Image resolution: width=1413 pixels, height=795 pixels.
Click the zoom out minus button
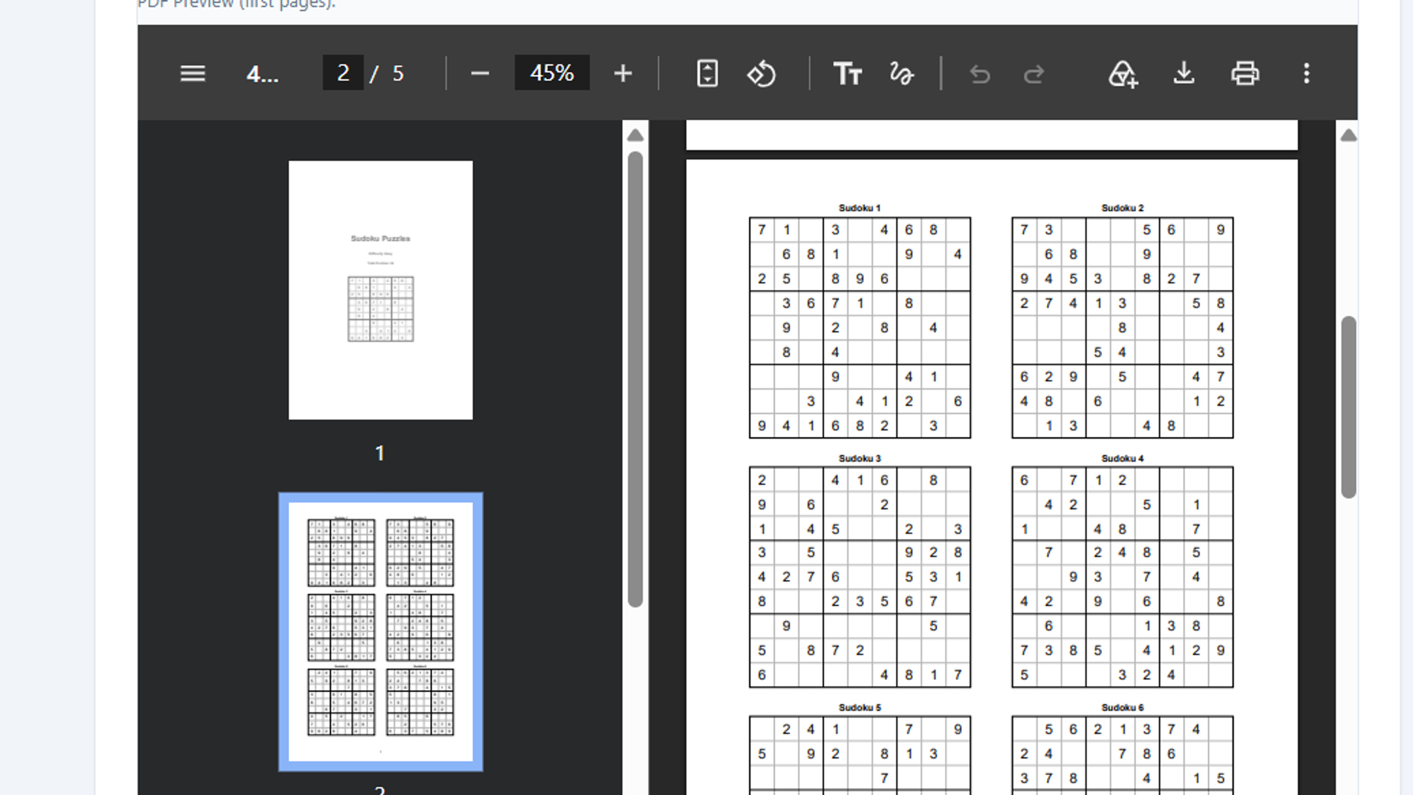click(480, 73)
